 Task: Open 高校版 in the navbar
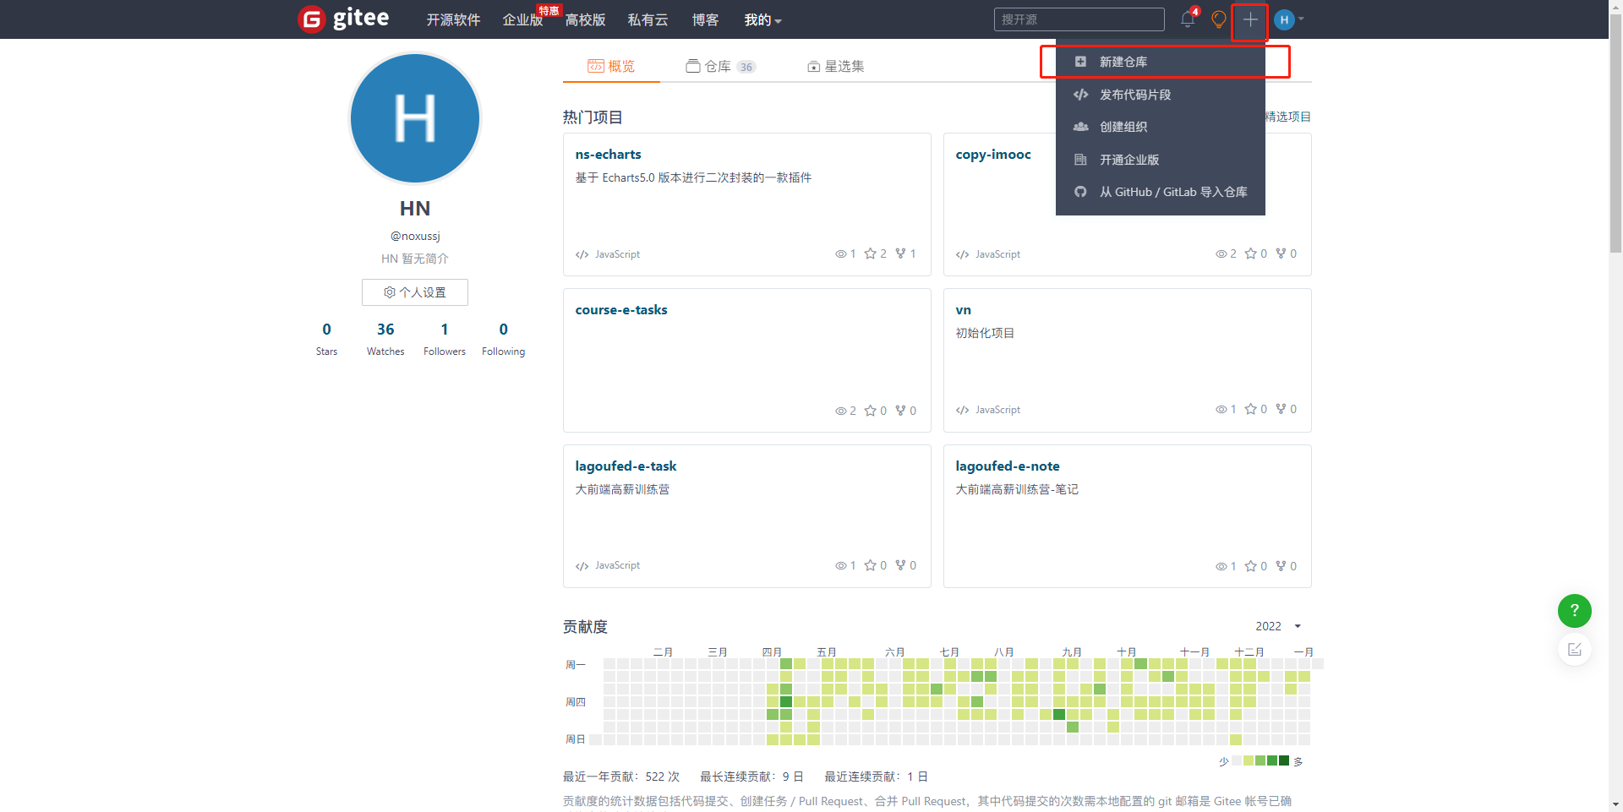coord(585,19)
